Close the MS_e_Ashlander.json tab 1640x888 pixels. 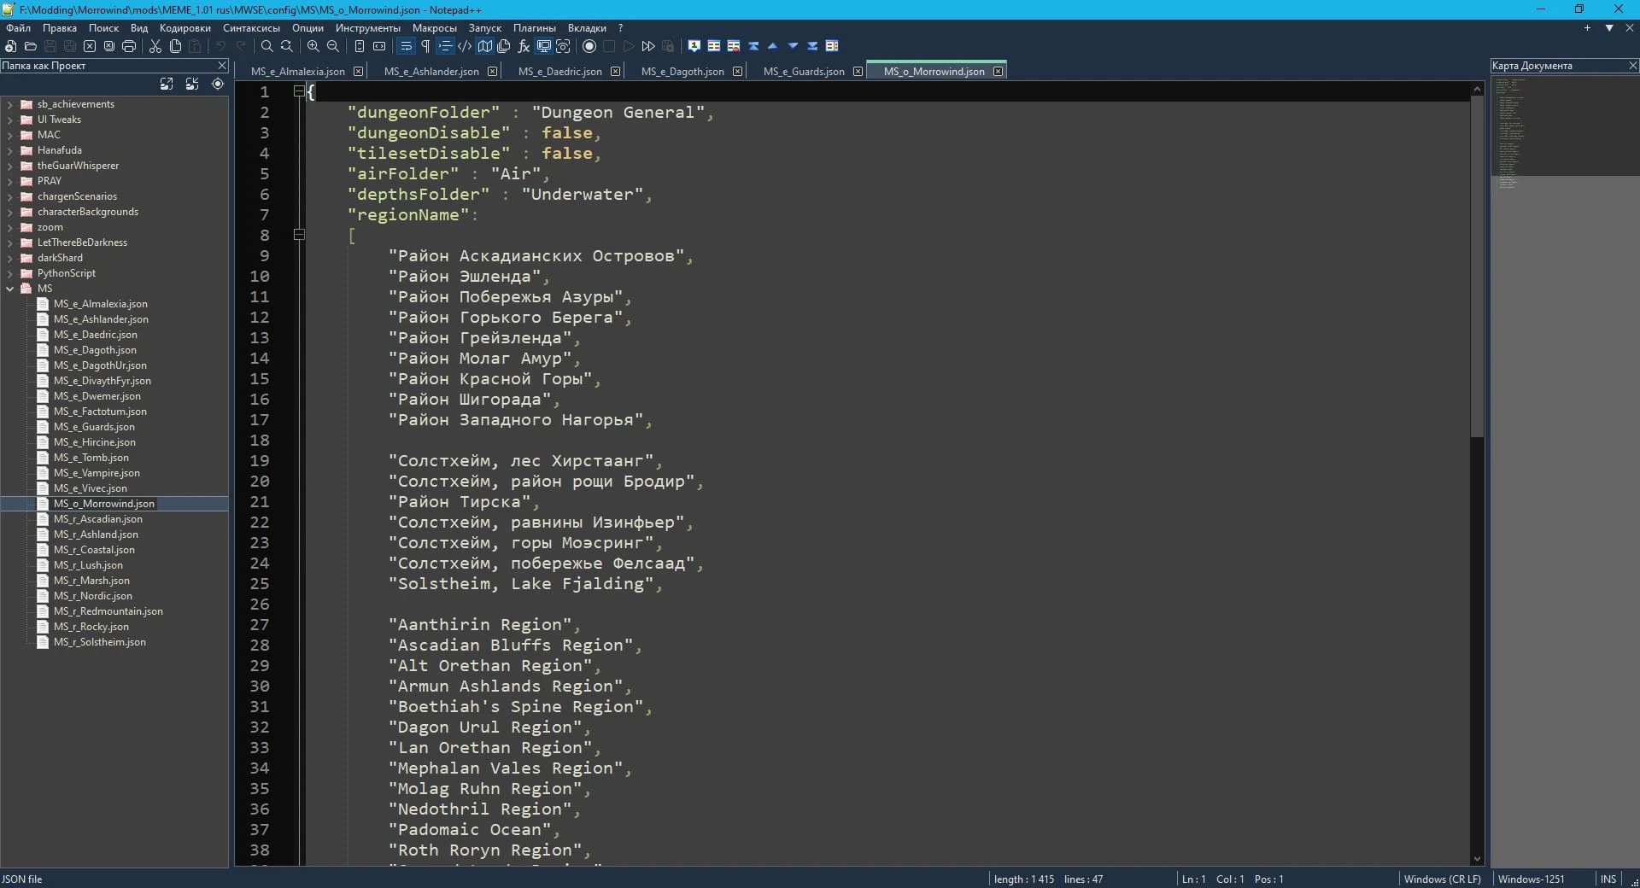coord(492,72)
